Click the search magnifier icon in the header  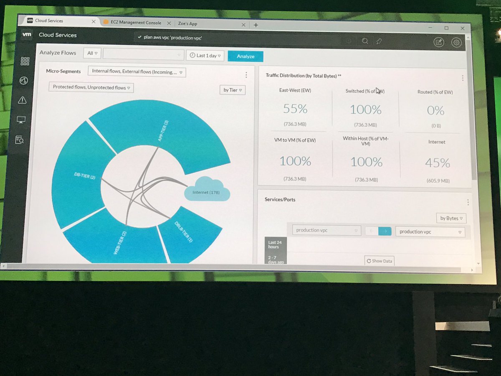pyautogui.click(x=365, y=41)
